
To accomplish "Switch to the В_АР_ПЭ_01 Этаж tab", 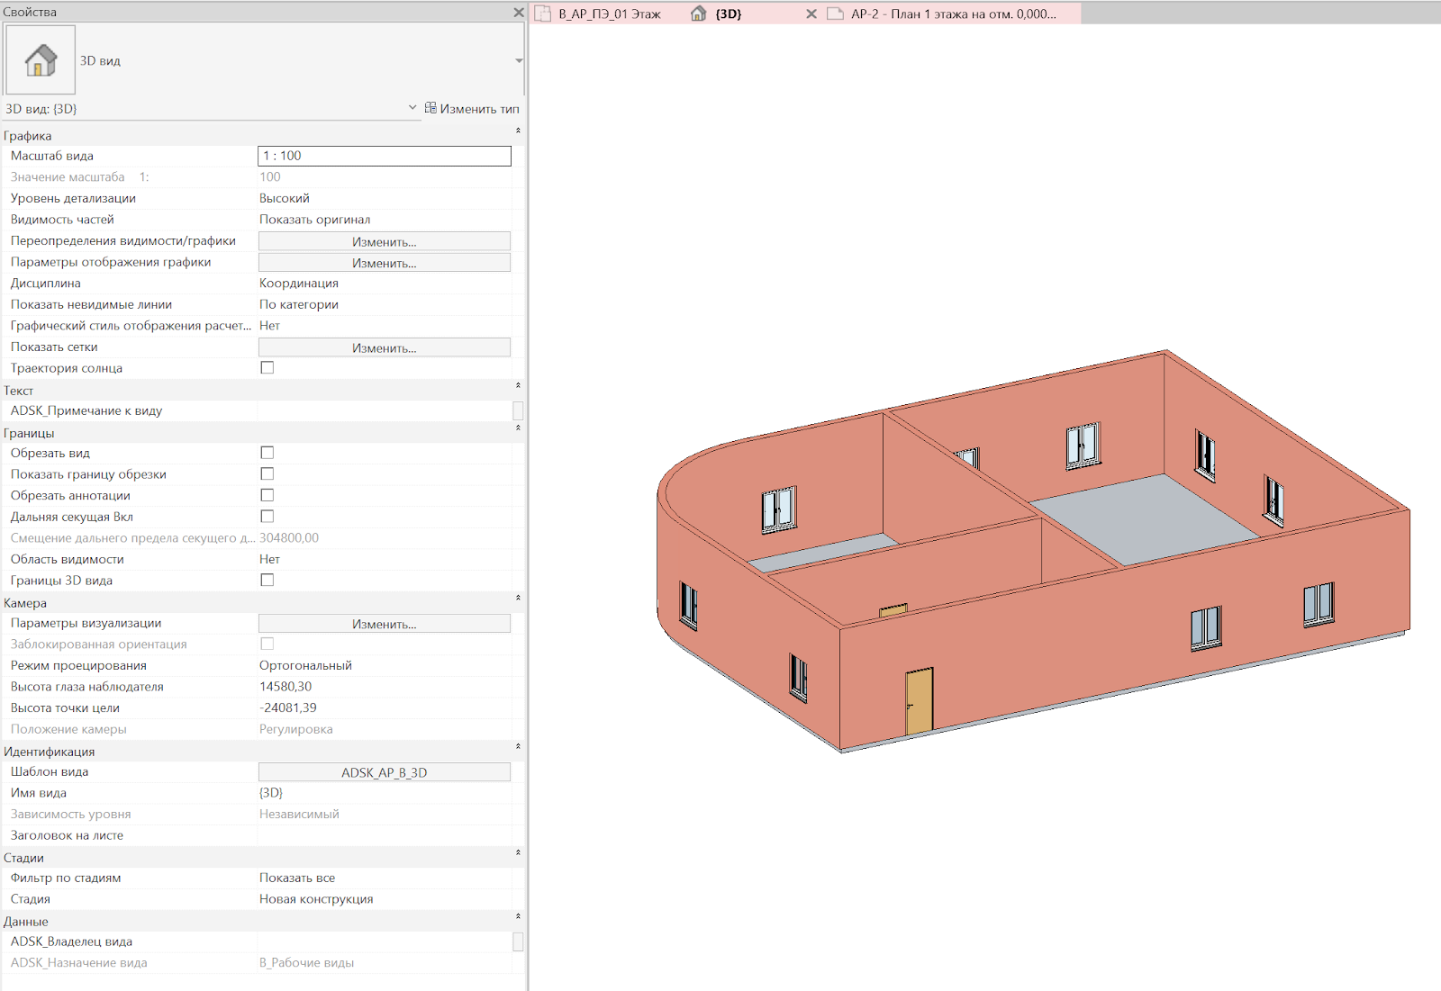I will (608, 14).
